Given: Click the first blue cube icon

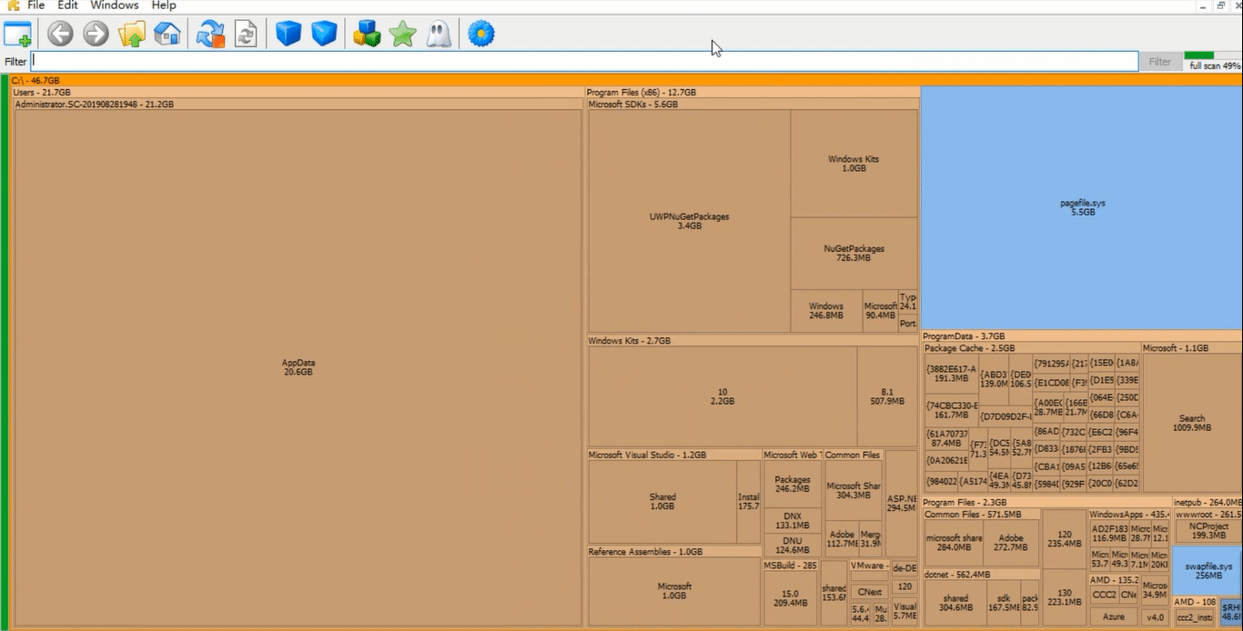Looking at the screenshot, I should coord(288,35).
